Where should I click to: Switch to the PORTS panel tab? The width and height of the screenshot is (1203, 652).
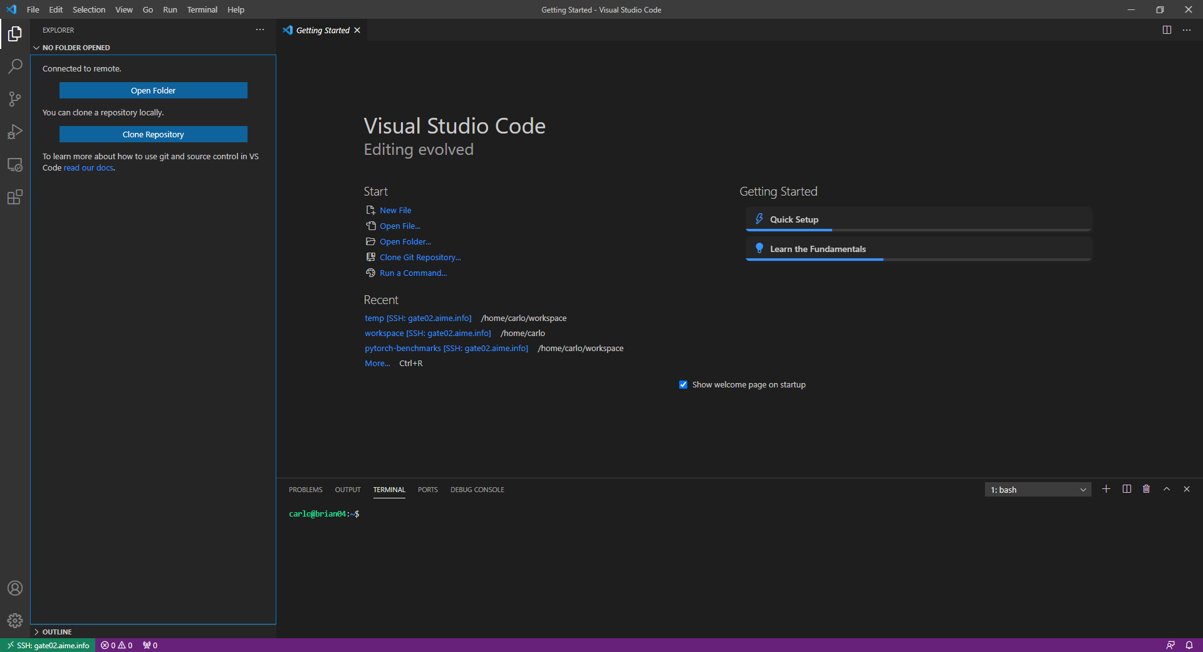pos(428,490)
